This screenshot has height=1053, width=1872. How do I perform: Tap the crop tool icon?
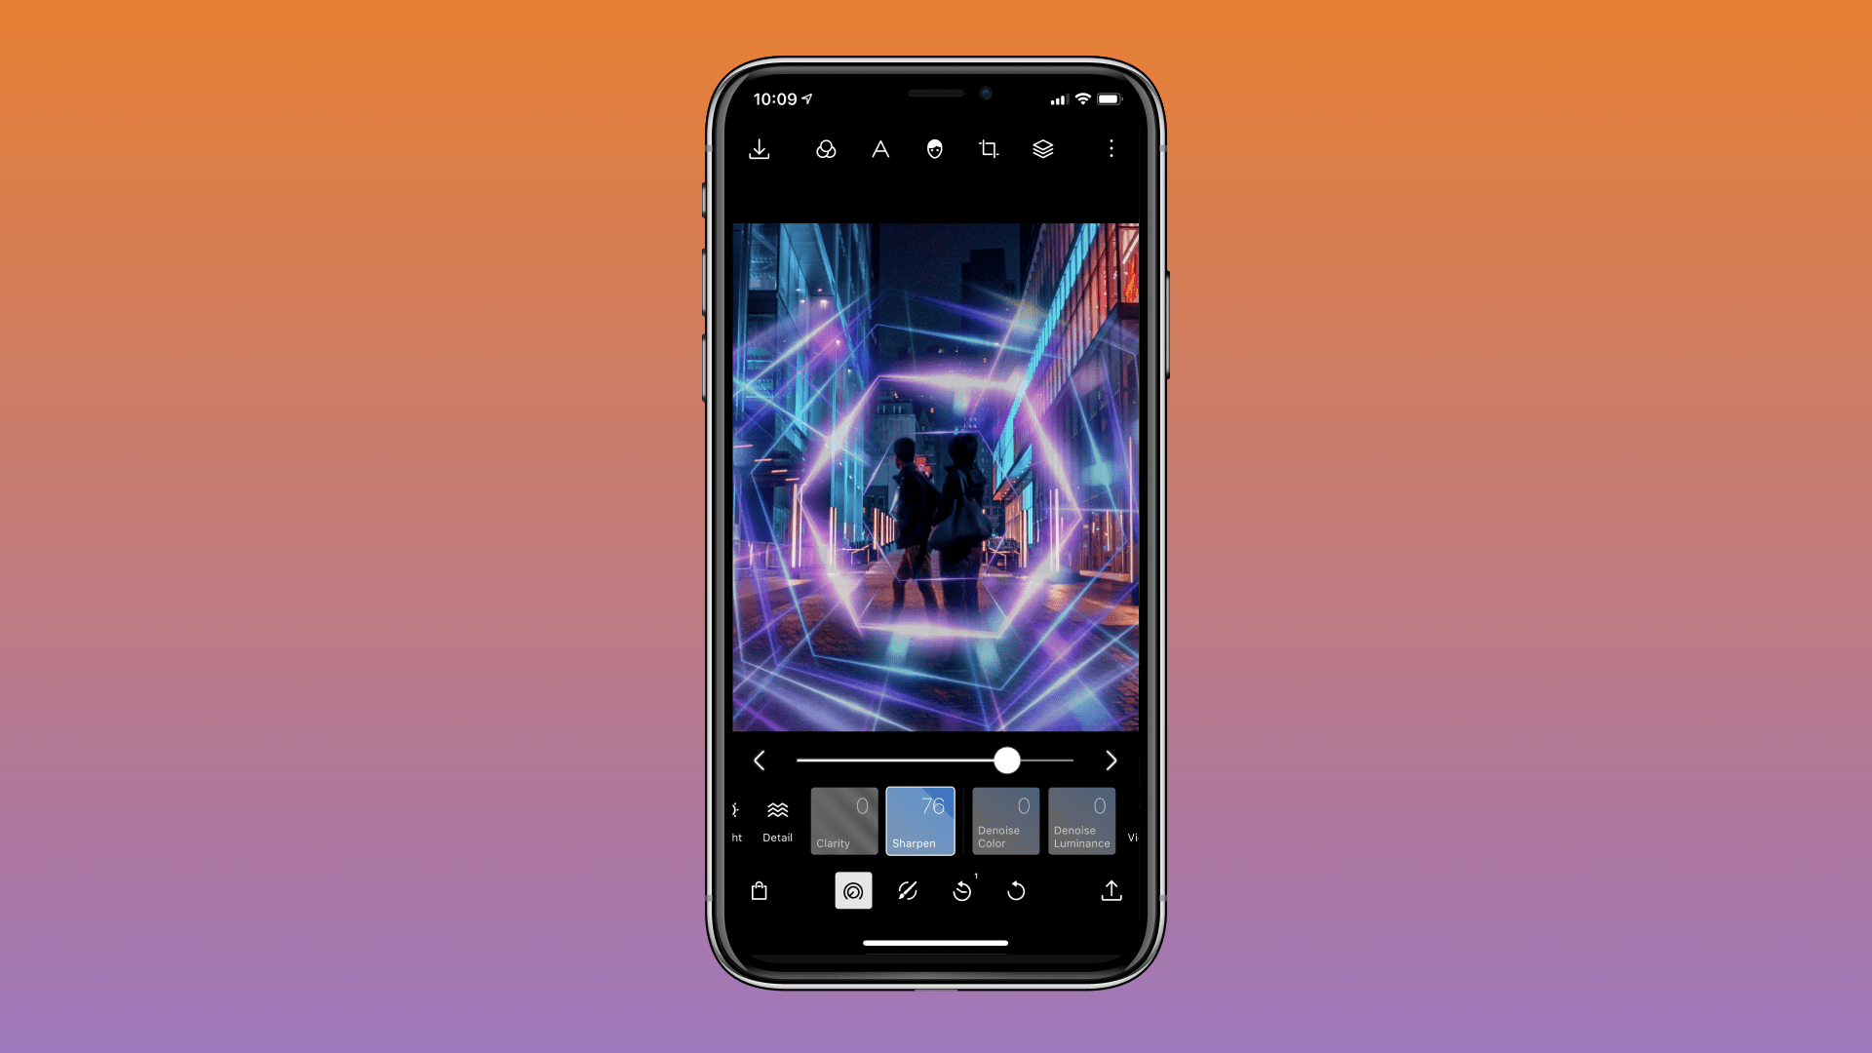(x=989, y=148)
